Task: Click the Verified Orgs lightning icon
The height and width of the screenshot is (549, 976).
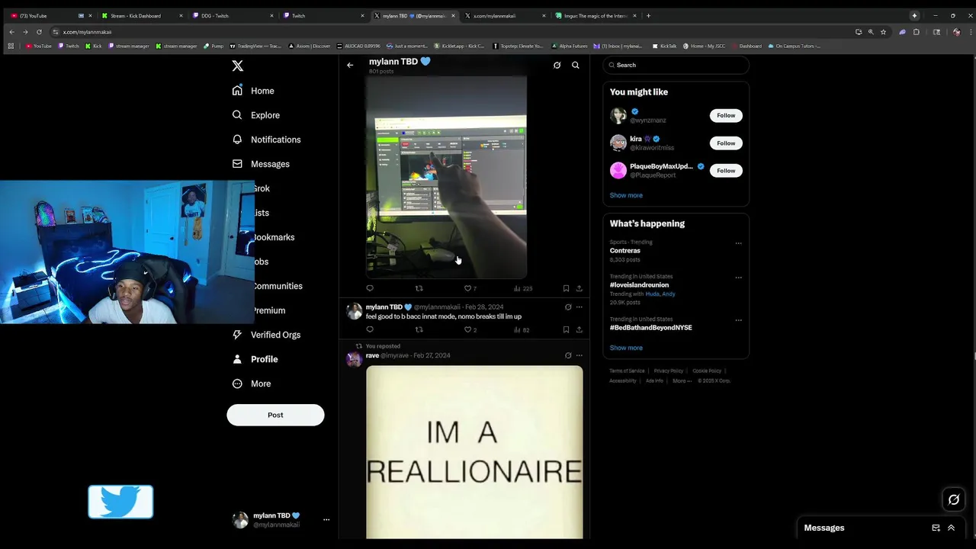Action: [x=237, y=335]
